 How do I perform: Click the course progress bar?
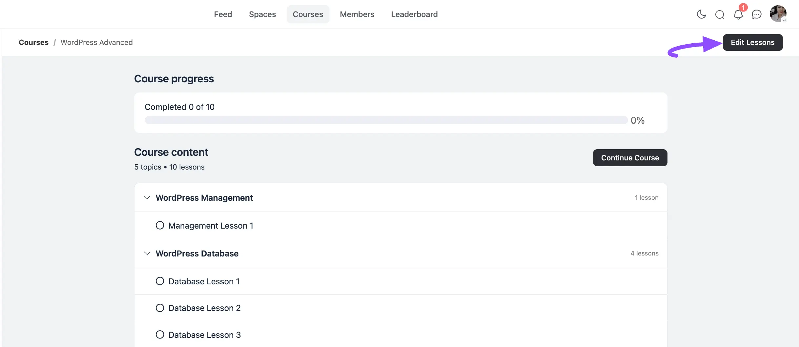pyautogui.click(x=386, y=120)
